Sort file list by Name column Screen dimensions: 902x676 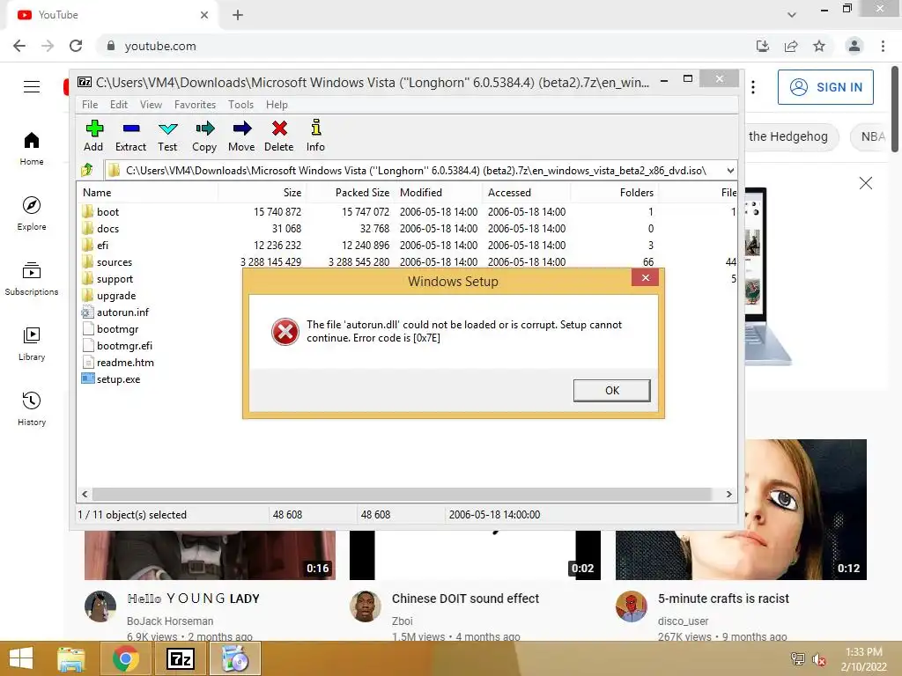coord(147,193)
